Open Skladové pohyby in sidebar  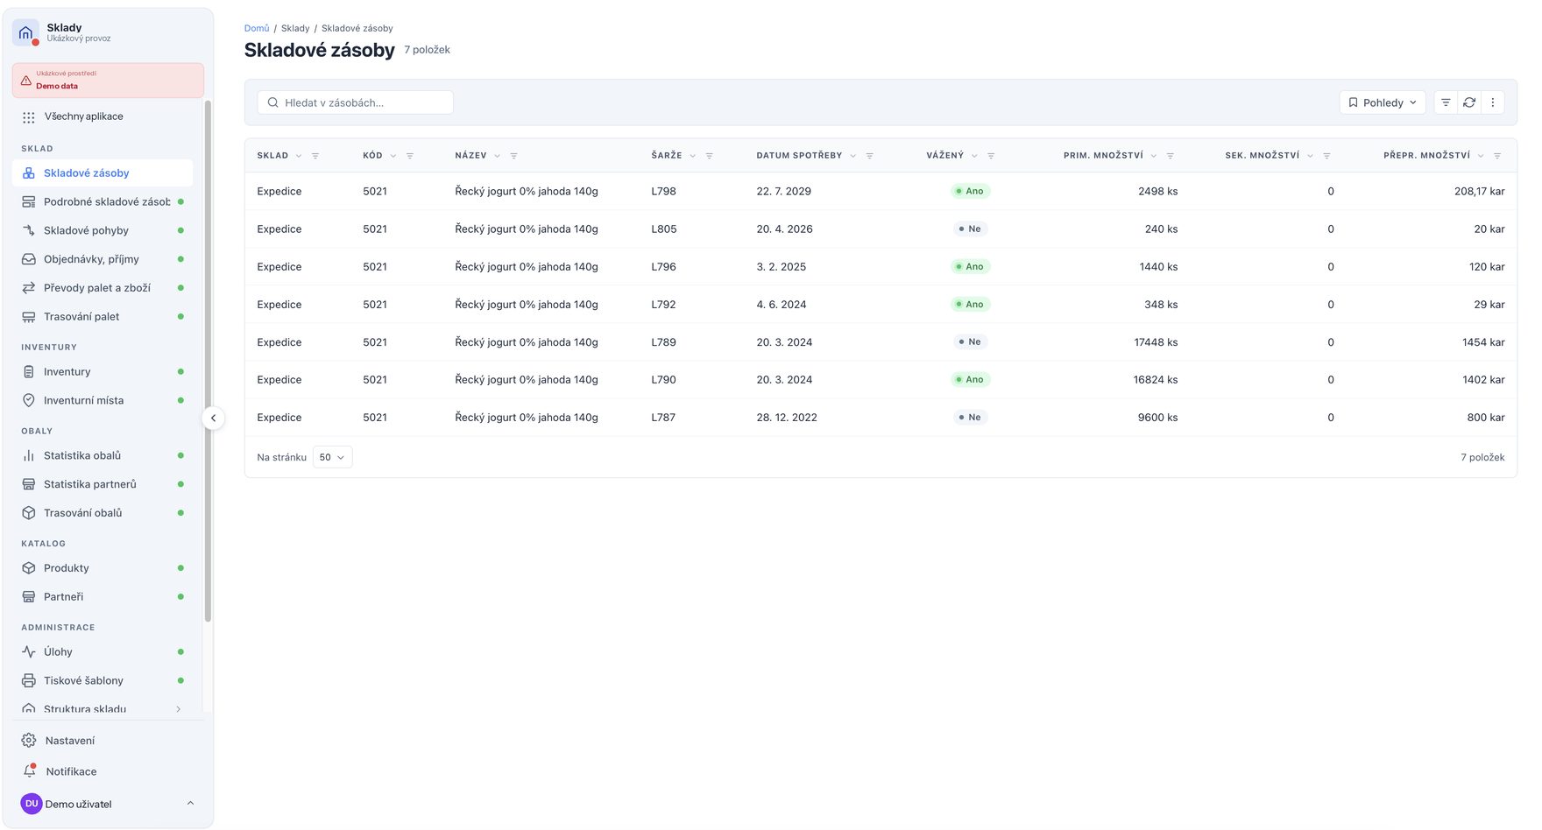(103, 230)
